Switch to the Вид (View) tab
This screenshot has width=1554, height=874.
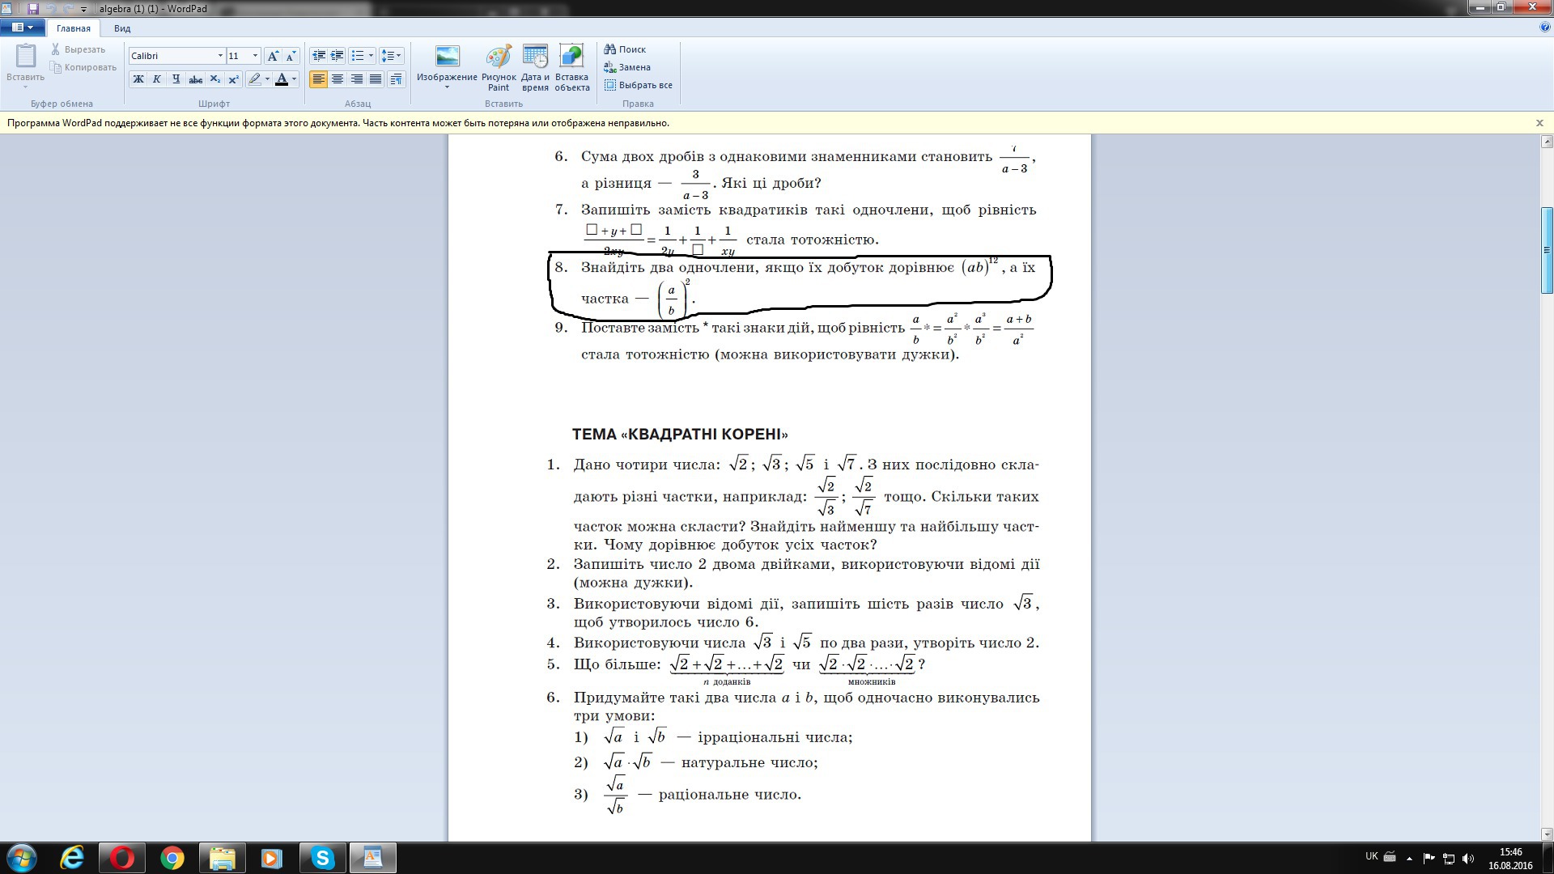pos(122,28)
